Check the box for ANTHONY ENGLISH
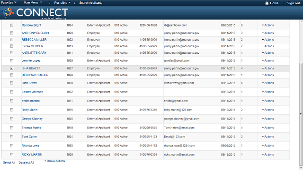 click(x=11, y=33)
